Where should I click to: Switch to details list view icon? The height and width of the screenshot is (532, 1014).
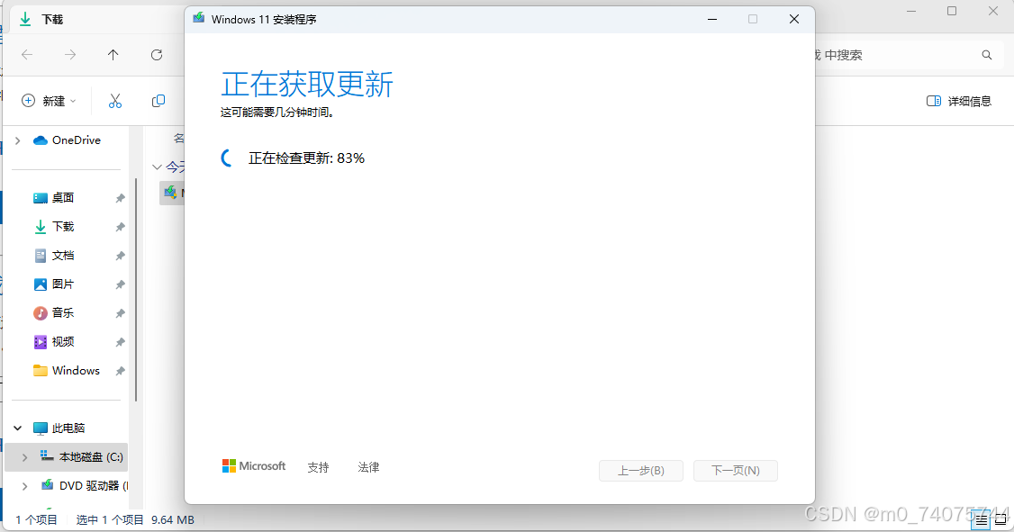(981, 520)
